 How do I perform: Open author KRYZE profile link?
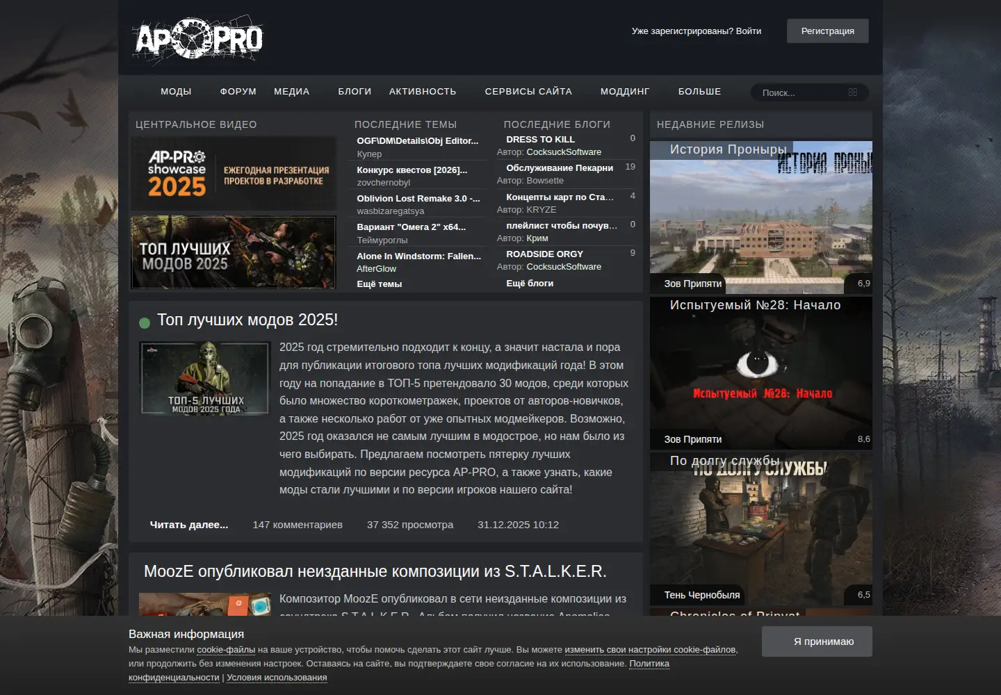pyautogui.click(x=542, y=209)
